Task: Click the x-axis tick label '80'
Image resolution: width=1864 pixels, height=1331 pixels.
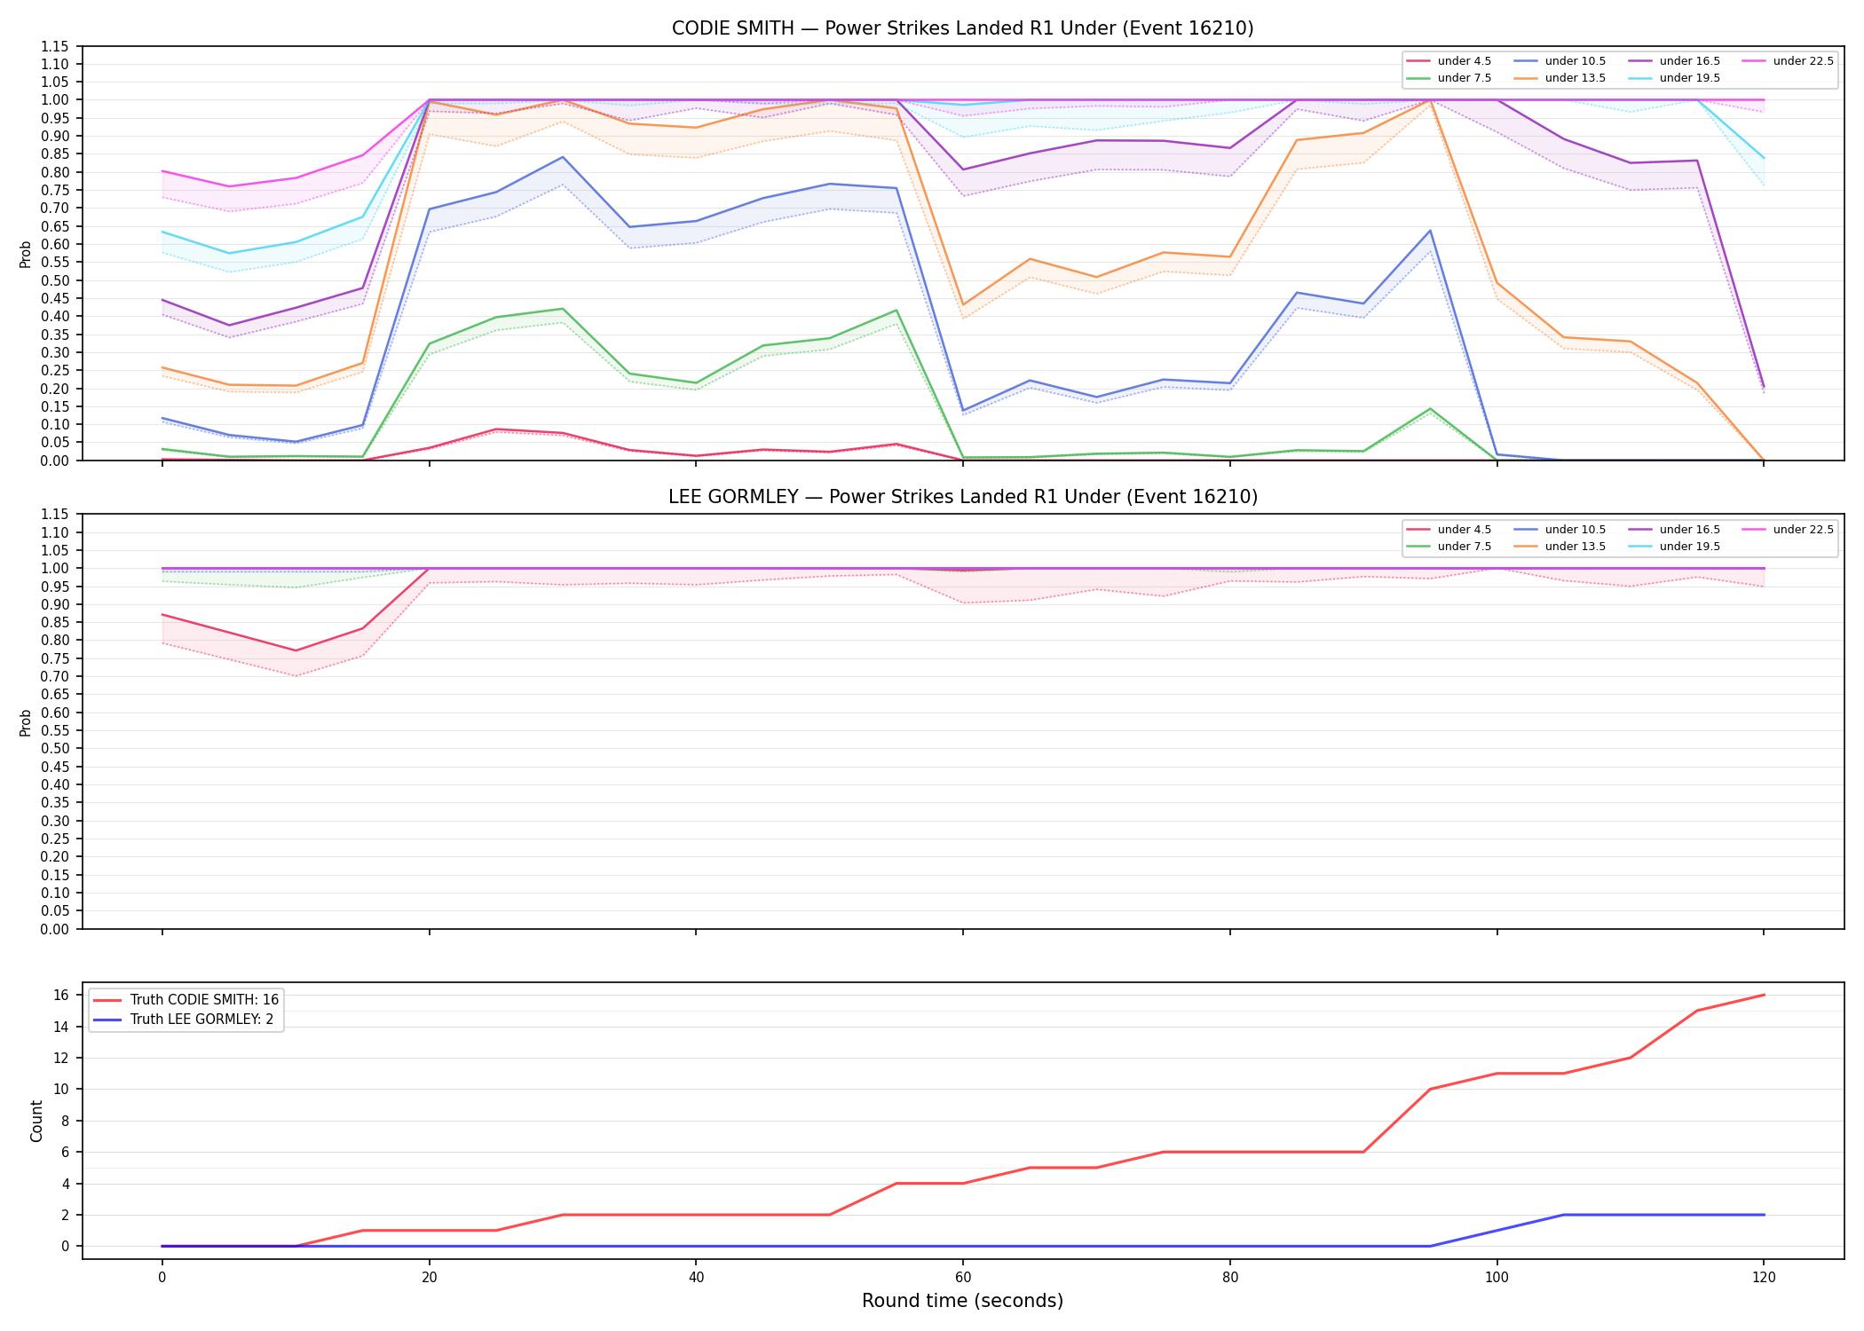Action: coord(1229,1278)
